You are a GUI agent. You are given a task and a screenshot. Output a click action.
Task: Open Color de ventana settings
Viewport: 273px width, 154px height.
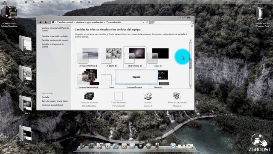click(119, 96)
